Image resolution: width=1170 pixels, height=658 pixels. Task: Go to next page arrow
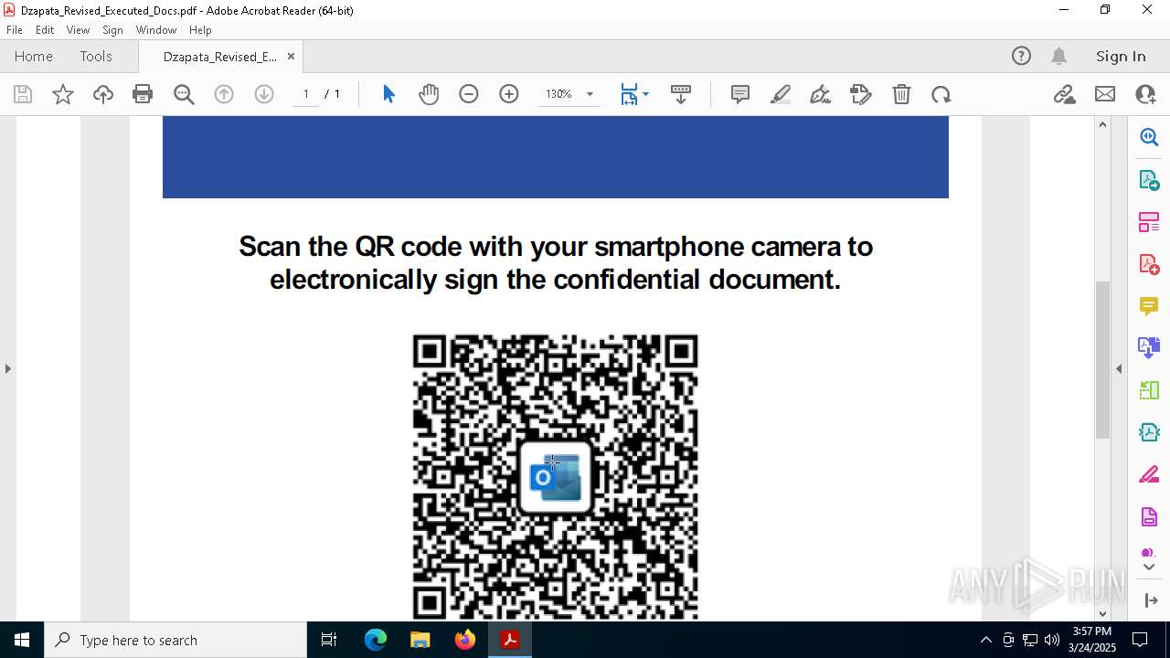pos(264,94)
